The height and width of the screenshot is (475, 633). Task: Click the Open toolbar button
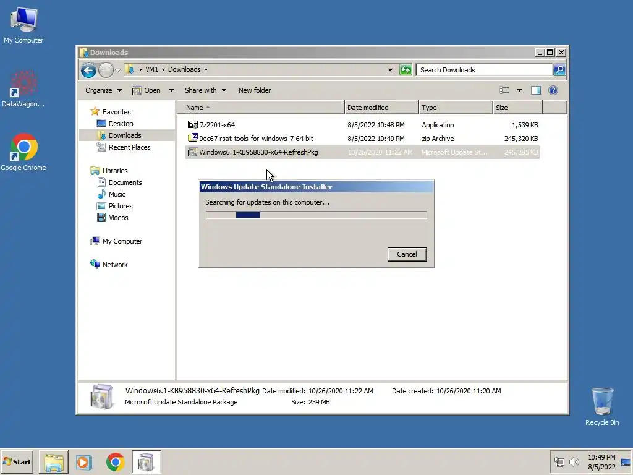pyautogui.click(x=147, y=90)
